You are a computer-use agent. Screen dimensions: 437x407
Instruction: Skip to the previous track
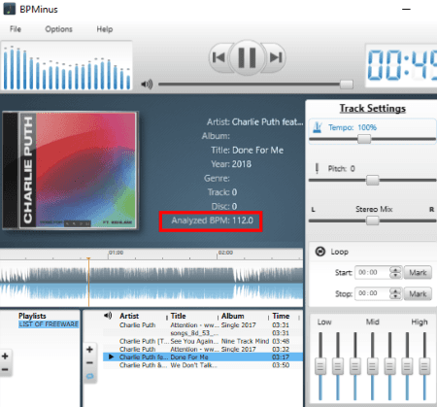219,57
